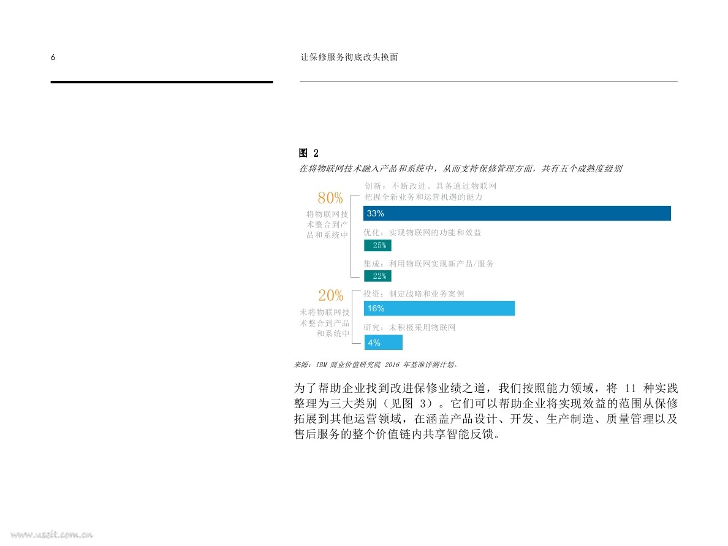Click the teal 25% bar
Screen dimensions: 728x546
tap(378, 245)
